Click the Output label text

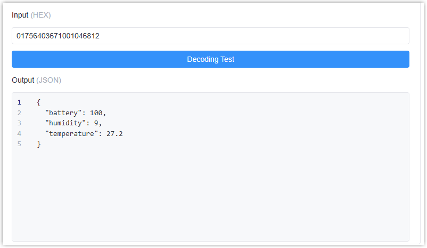[x=23, y=80]
